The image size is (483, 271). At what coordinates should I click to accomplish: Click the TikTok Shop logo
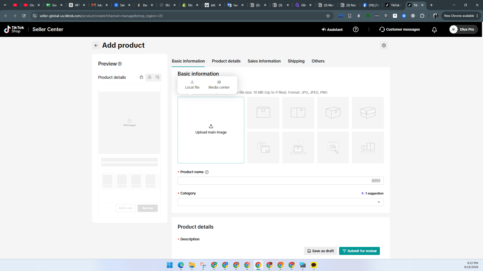(x=14, y=29)
